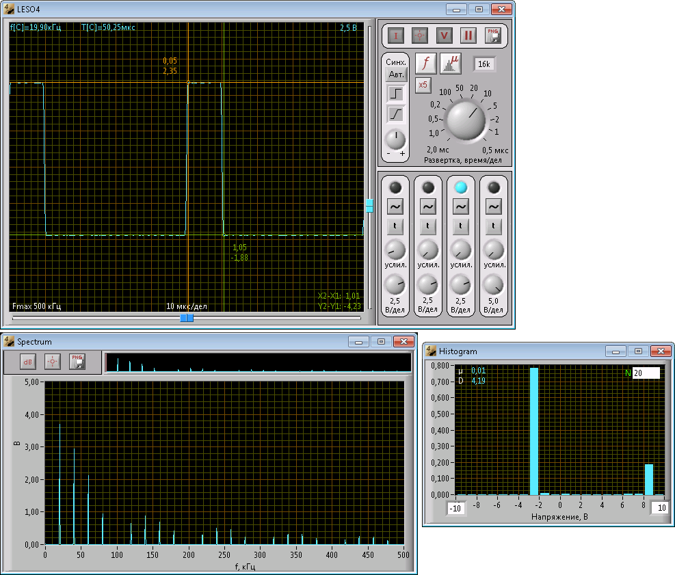Click the orange cursor readout '0,05'

[170, 61]
